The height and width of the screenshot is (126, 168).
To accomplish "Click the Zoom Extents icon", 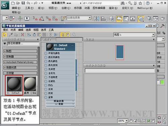I will tap(144, 121).
